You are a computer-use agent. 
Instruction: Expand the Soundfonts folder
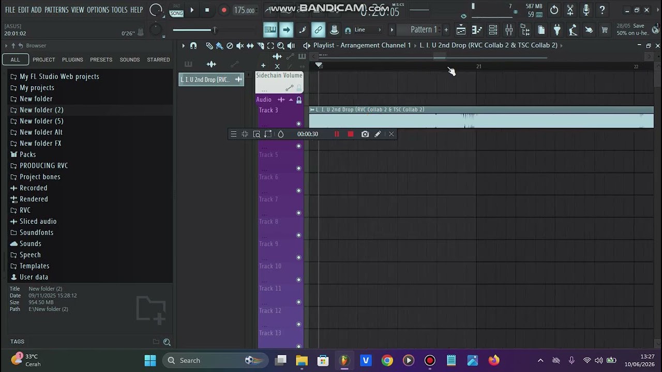(x=37, y=233)
